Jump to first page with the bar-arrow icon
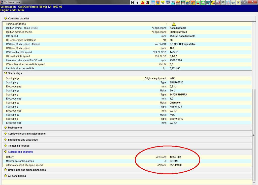 133,3
